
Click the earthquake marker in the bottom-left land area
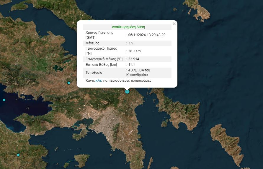click(x=18, y=155)
